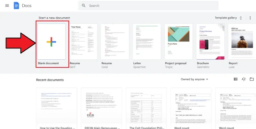Open the Brochure Geometric template
Screen dimensions: 256x129
[210, 42]
